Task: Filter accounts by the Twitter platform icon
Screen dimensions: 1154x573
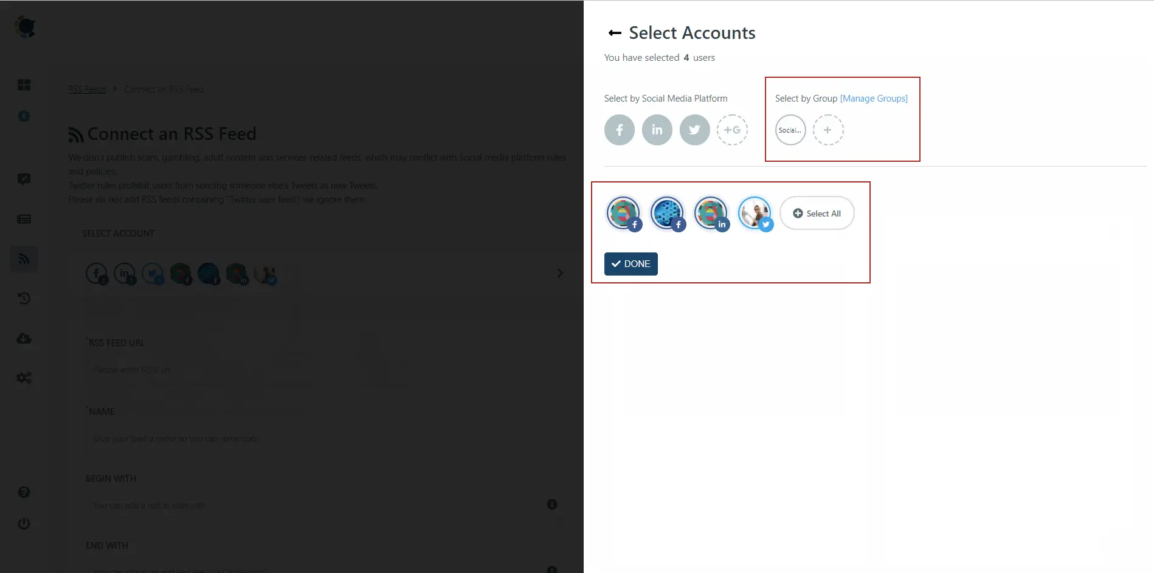Action: click(x=694, y=130)
